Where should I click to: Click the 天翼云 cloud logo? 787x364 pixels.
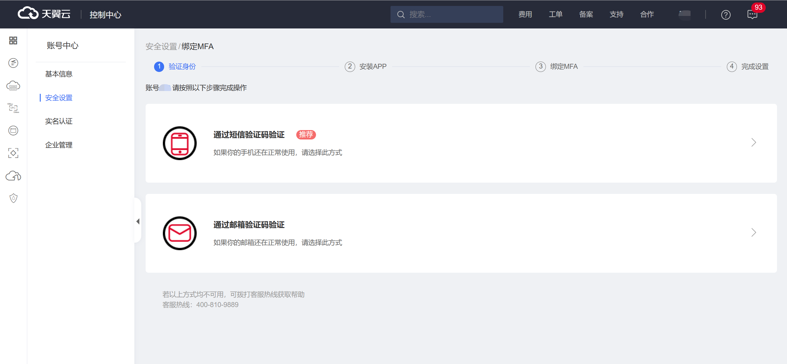pos(44,14)
